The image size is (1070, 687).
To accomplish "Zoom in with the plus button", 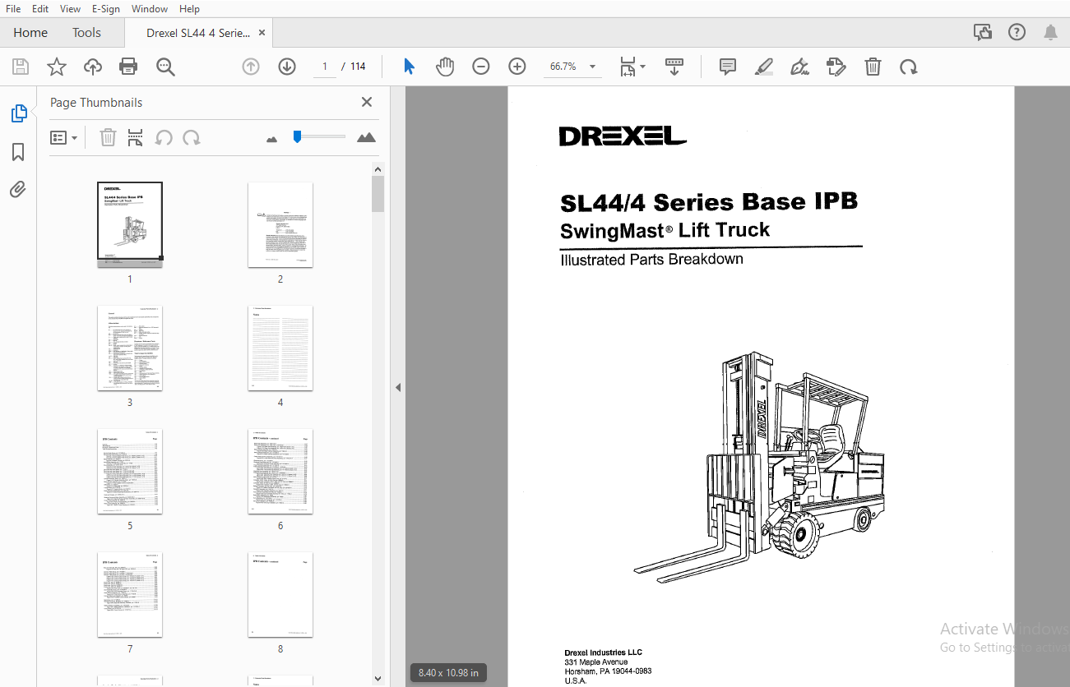I will (x=517, y=67).
